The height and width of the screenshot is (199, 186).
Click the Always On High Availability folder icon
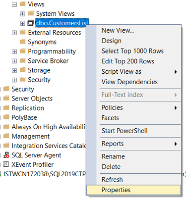tap(6, 126)
